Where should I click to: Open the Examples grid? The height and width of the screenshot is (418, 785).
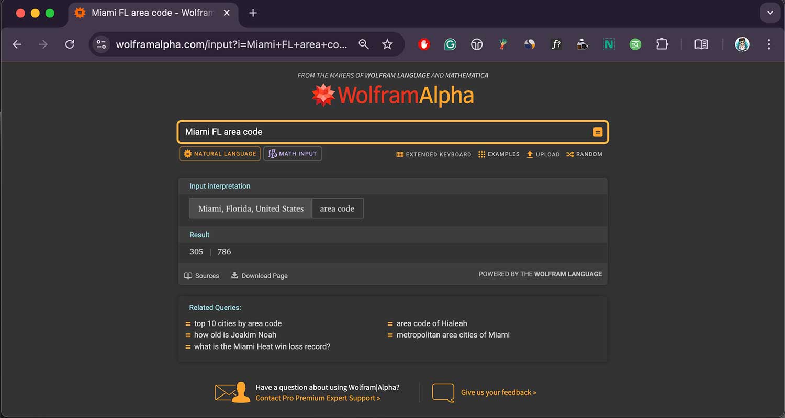pyautogui.click(x=498, y=154)
